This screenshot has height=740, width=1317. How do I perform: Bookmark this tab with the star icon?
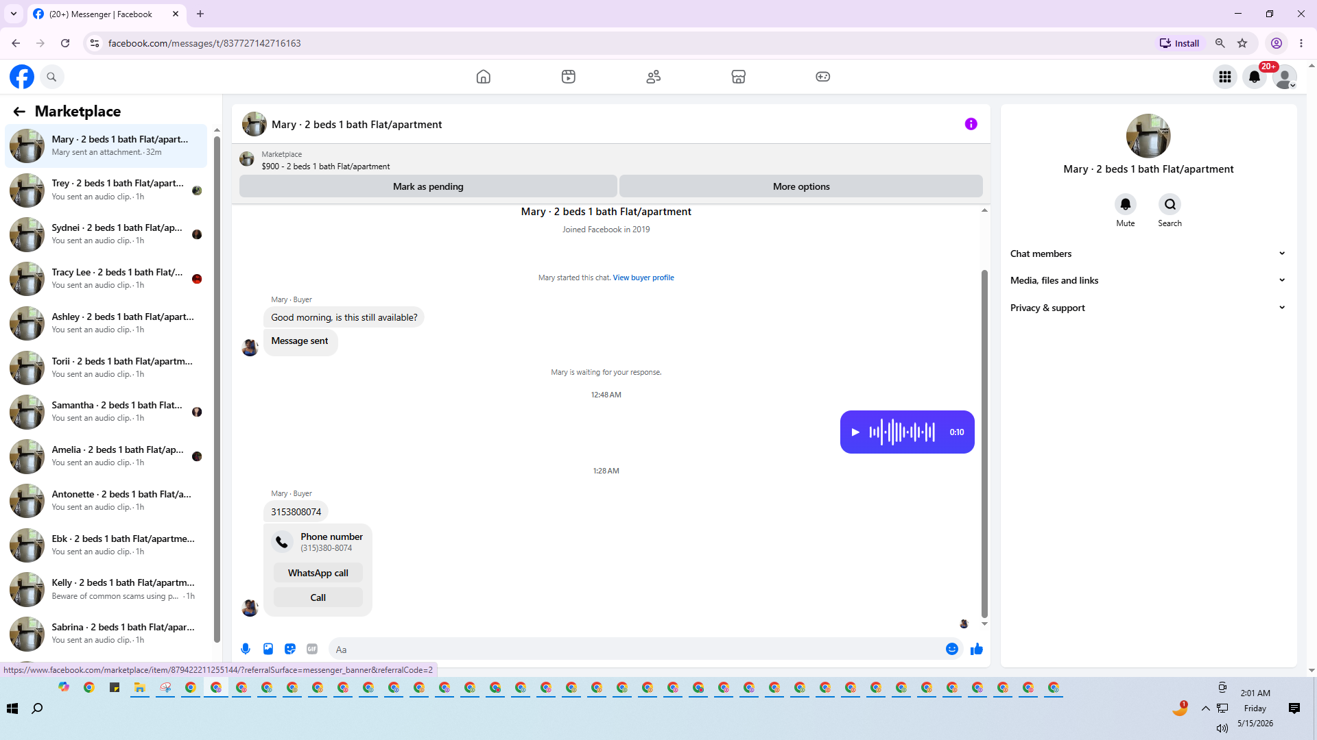[1242, 43]
